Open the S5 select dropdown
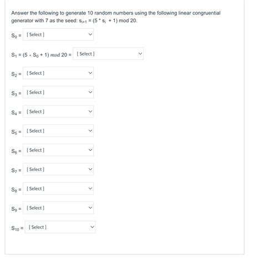 (58, 131)
